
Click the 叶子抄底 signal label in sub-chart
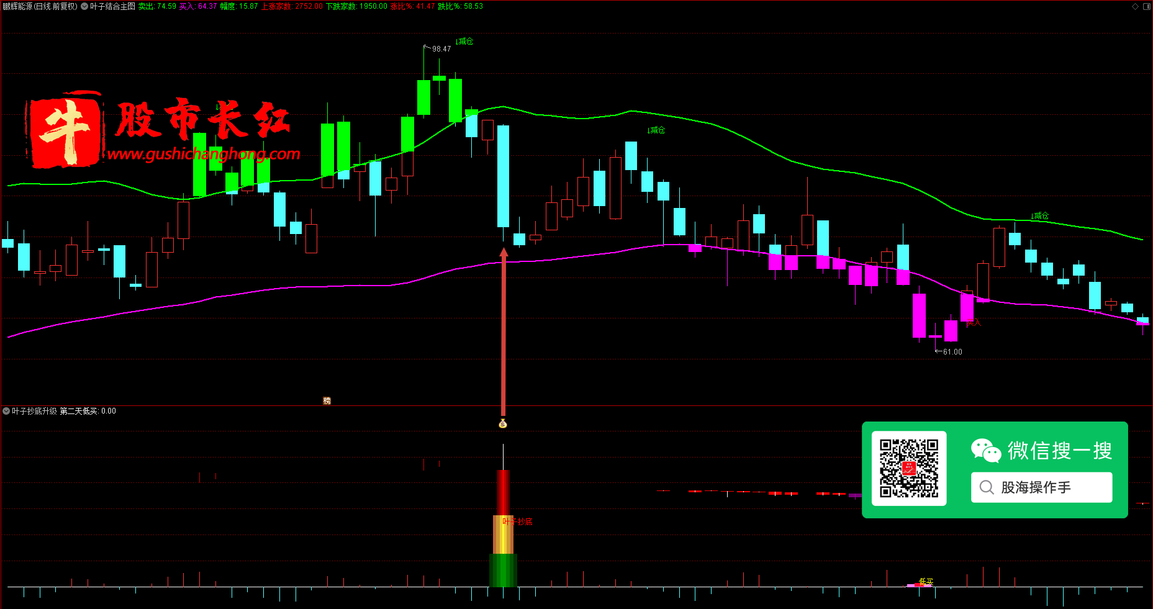click(518, 521)
